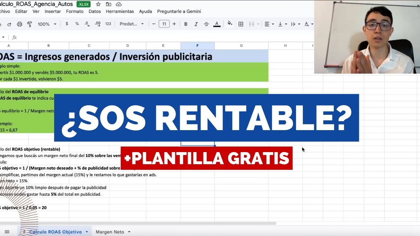Click the horizontal scrollbar of the sheet
This screenshot has height=236, width=420.
pyautogui.click(x=138, y=223)
